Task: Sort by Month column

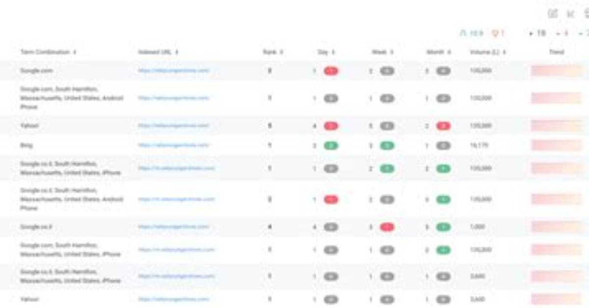Action: click(x=439, y=52)
